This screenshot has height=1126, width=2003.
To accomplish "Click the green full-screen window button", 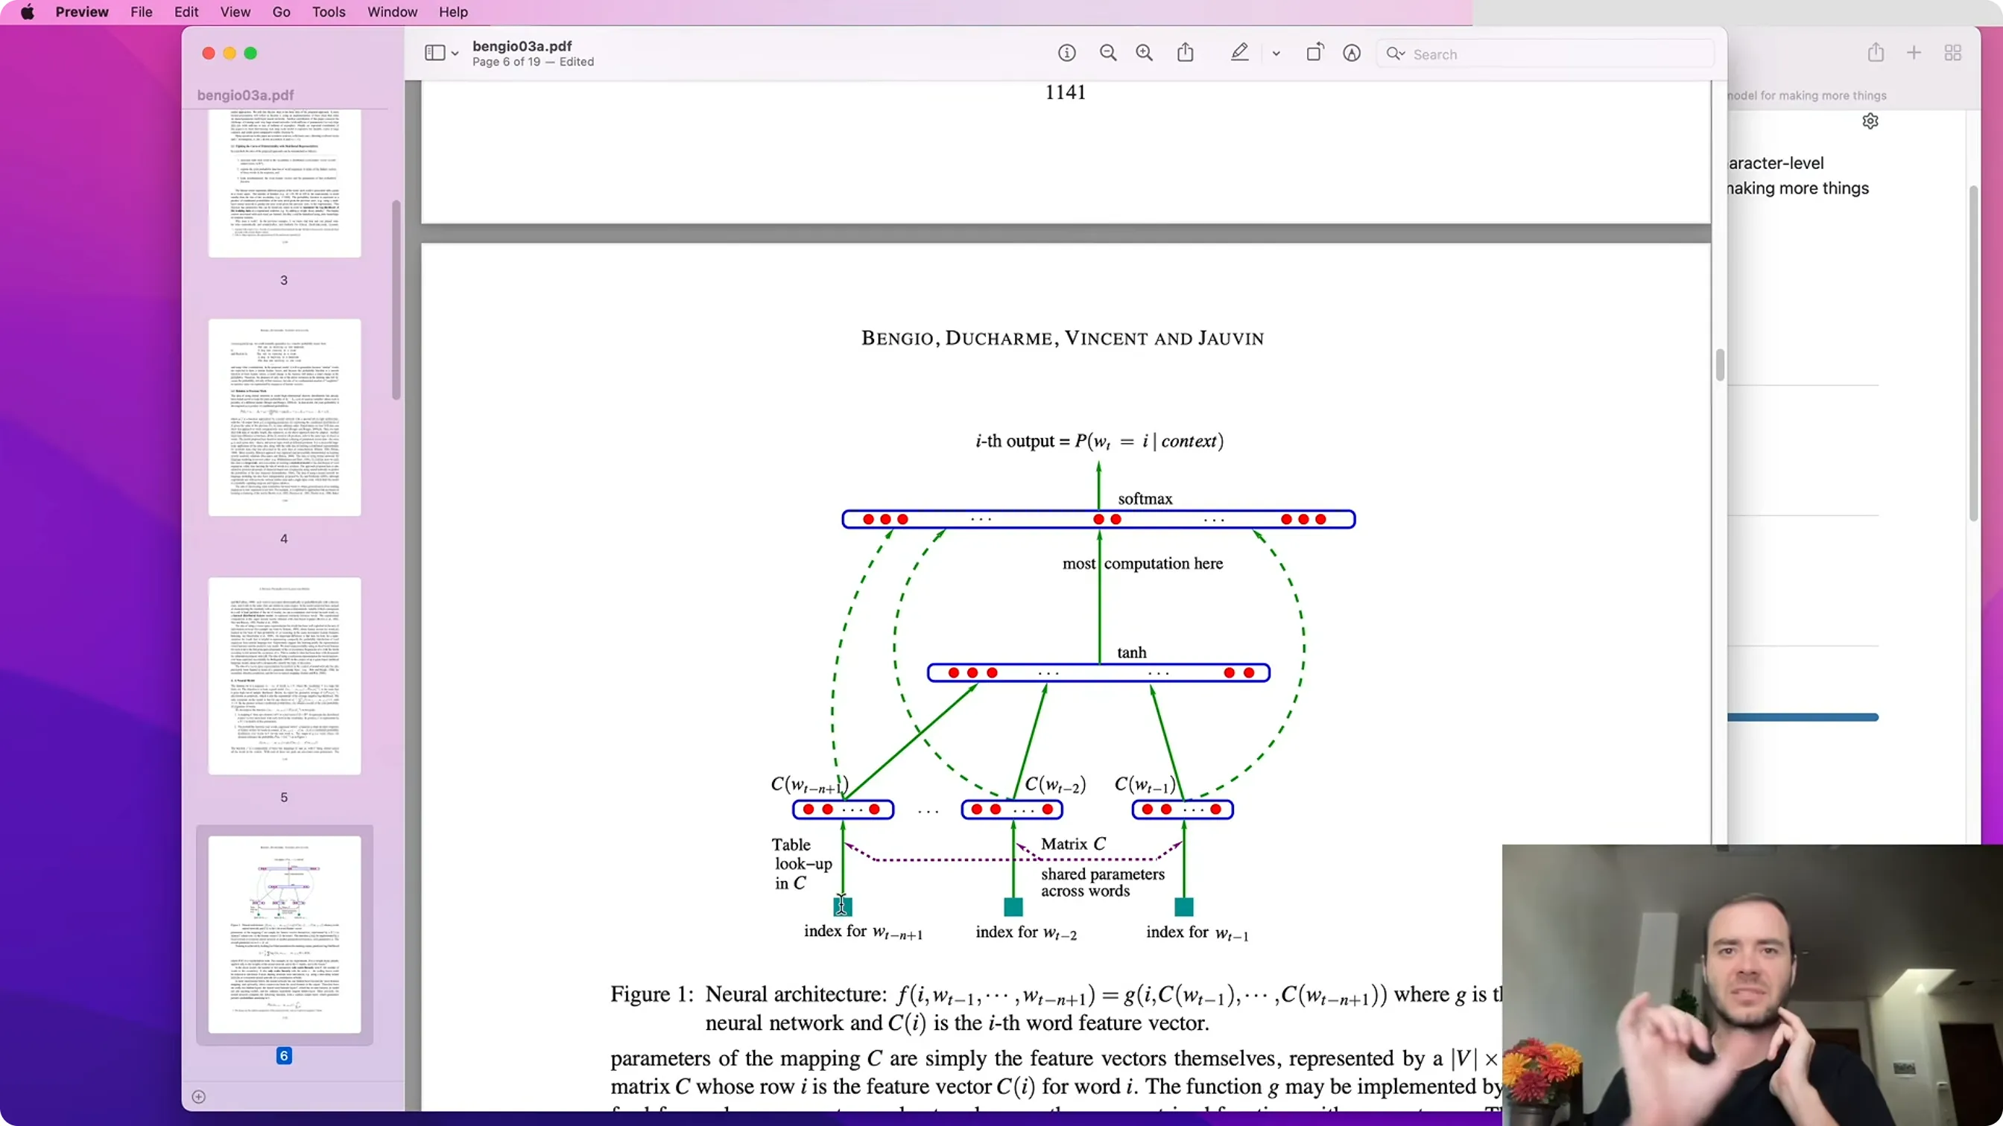I will pyautogui.click(x=250, y=53).
